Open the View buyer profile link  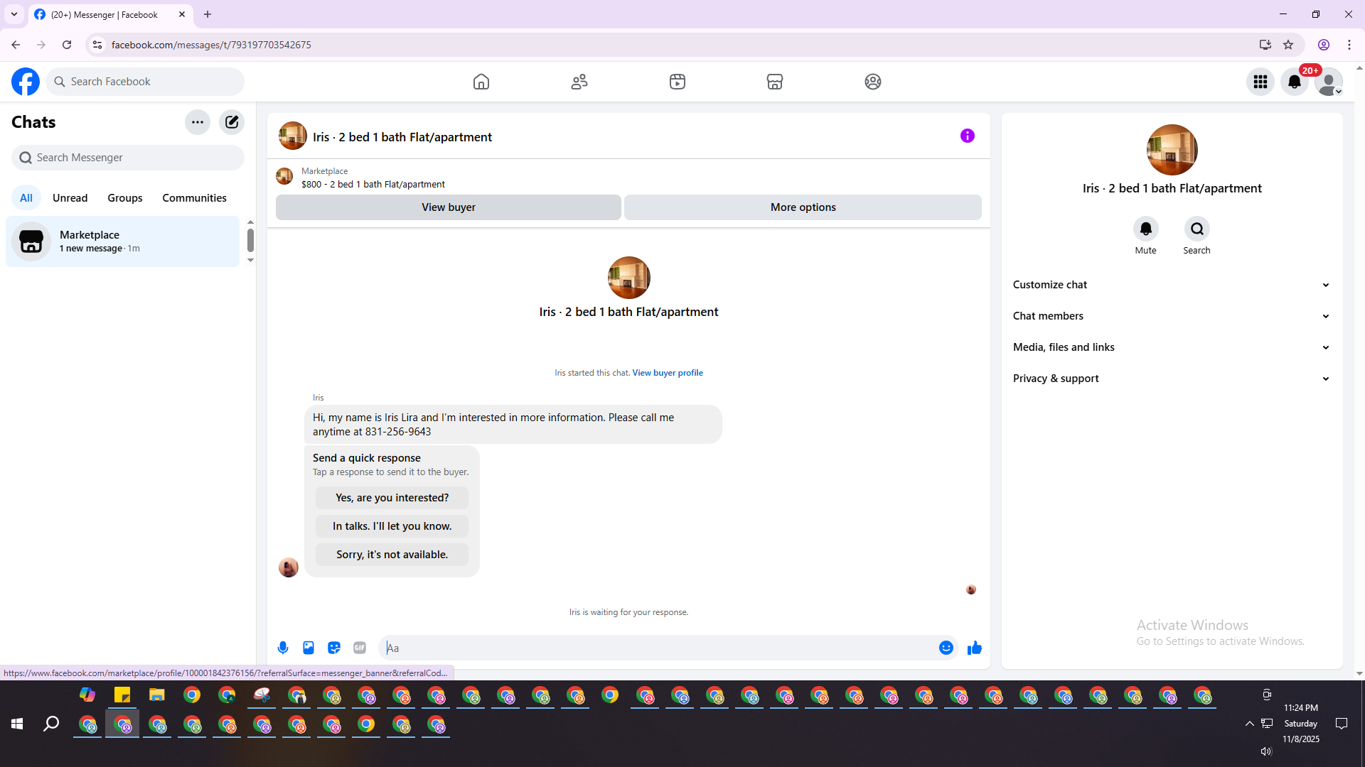coord(667,373)
